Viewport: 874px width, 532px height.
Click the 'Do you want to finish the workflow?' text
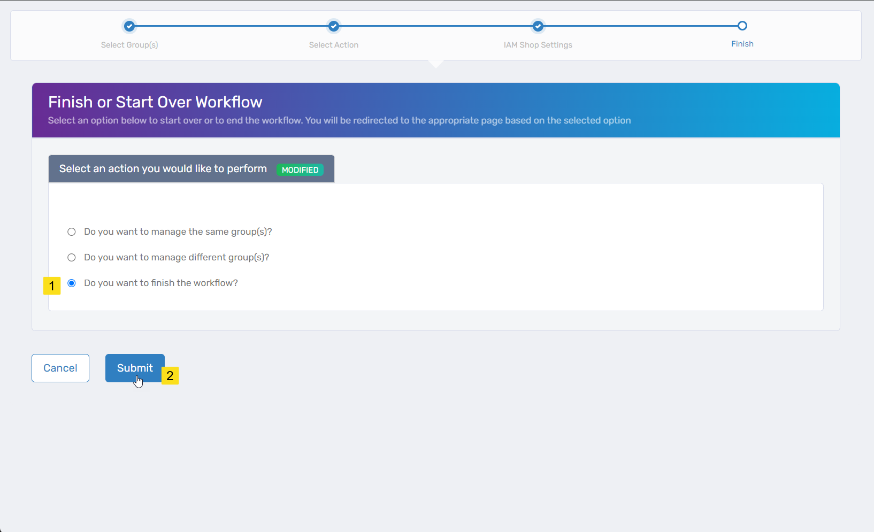click(x=161, y=283)
